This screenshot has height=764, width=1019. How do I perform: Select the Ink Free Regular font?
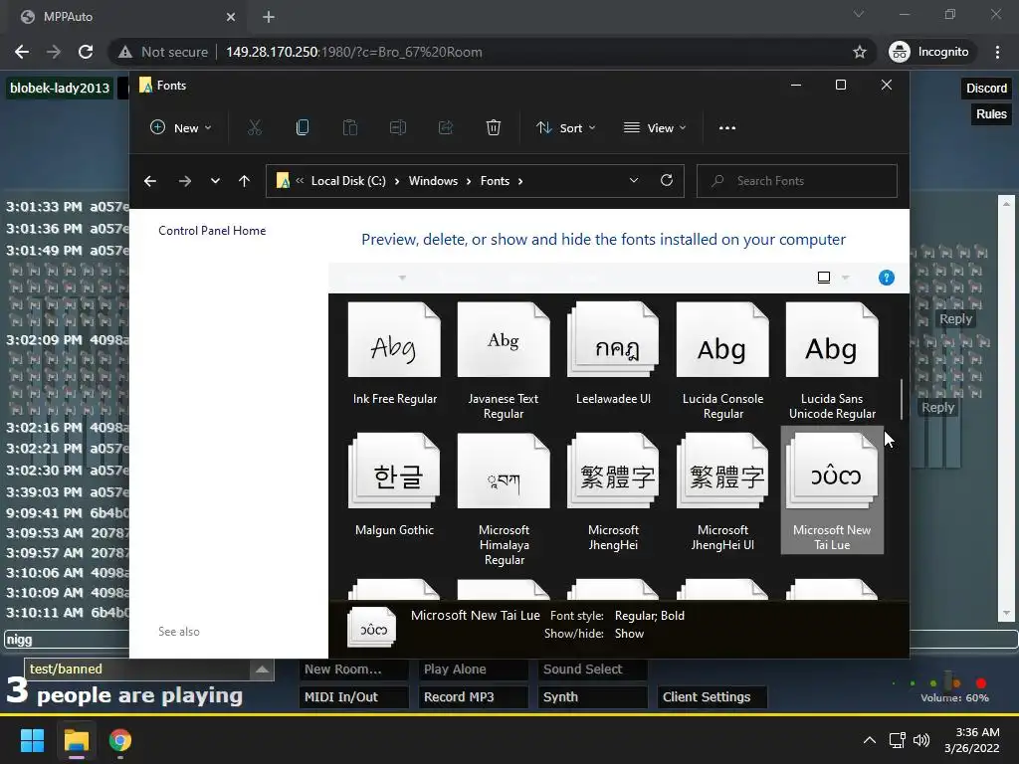[x=394, y=355]
